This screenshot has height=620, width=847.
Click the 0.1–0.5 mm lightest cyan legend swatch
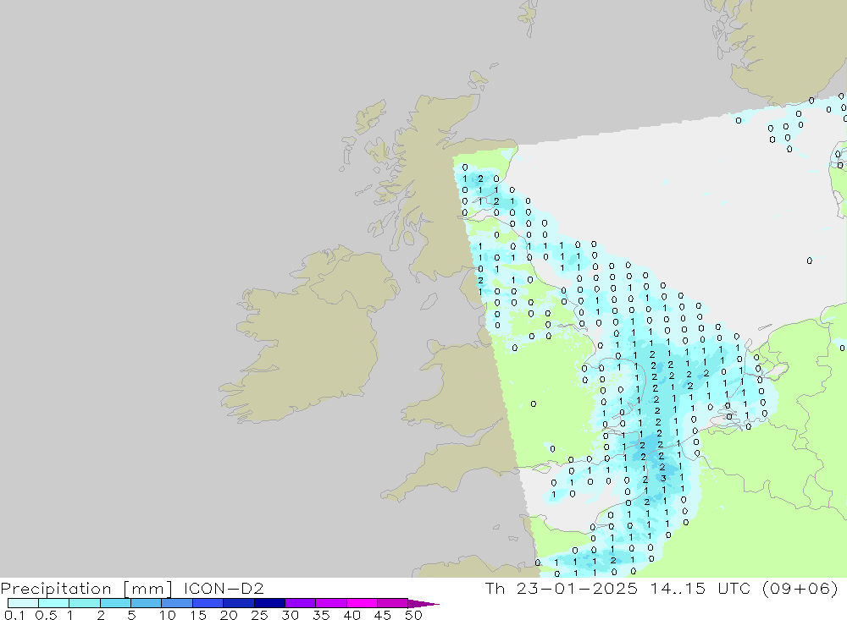(x=23, y=603)
